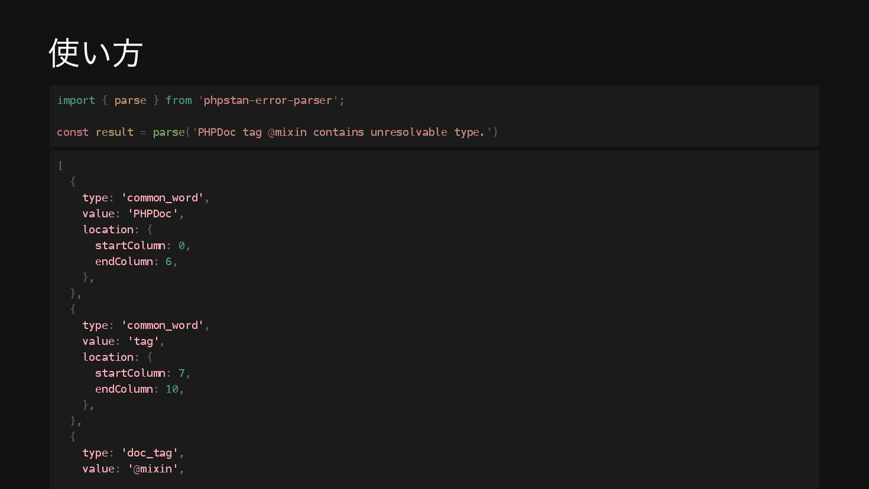Click the endColumn value 10
The image size is (869, 489).
coord(172,389)
